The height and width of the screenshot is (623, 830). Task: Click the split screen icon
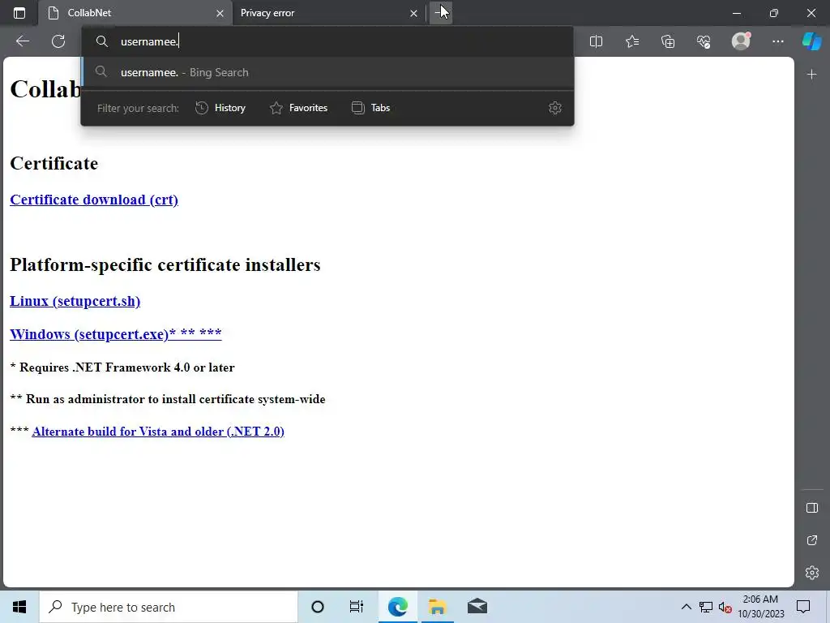(596, 41)
